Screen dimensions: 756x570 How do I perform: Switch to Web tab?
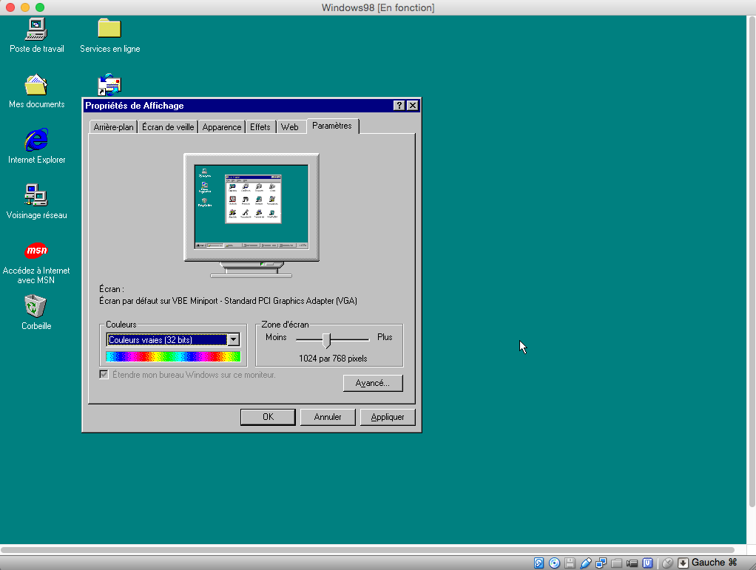pos(290,126)
